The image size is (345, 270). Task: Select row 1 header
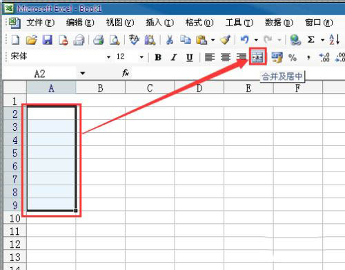(14, 101)
